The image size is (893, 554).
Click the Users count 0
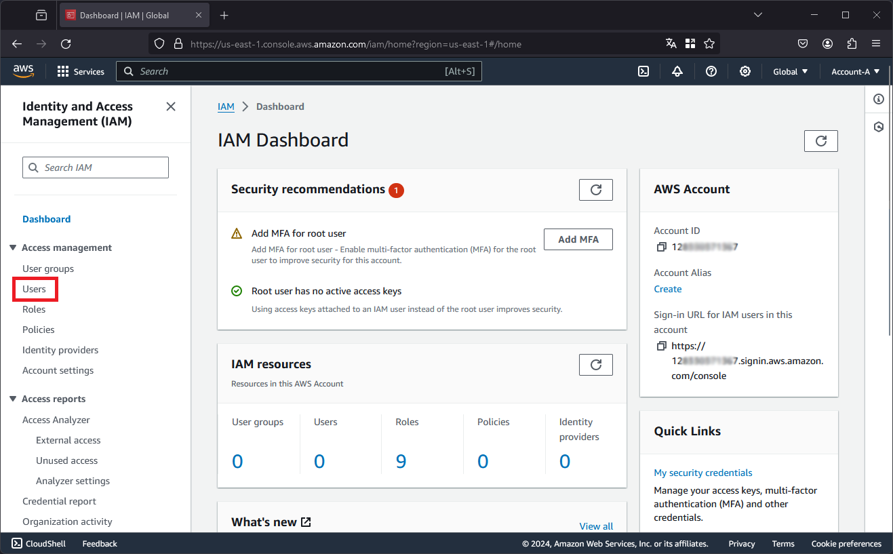point(319,462)
